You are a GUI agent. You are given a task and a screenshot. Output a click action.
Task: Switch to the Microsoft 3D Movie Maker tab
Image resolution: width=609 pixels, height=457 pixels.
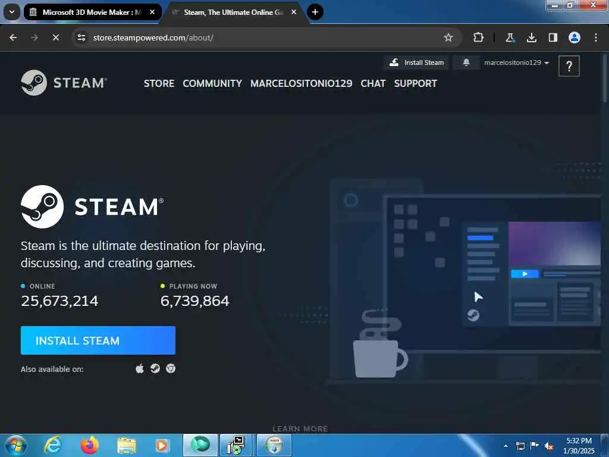(92, 12)
